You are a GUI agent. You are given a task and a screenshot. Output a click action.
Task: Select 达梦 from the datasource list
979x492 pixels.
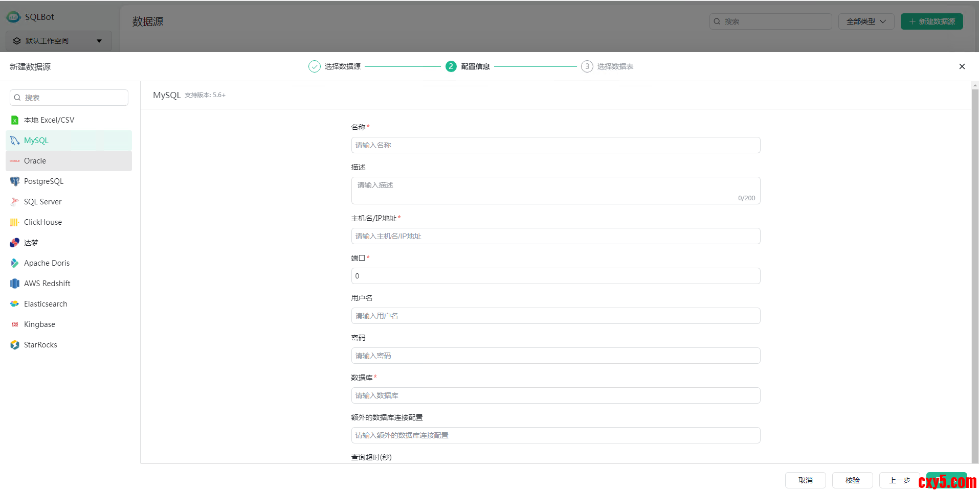coord(31,243)
